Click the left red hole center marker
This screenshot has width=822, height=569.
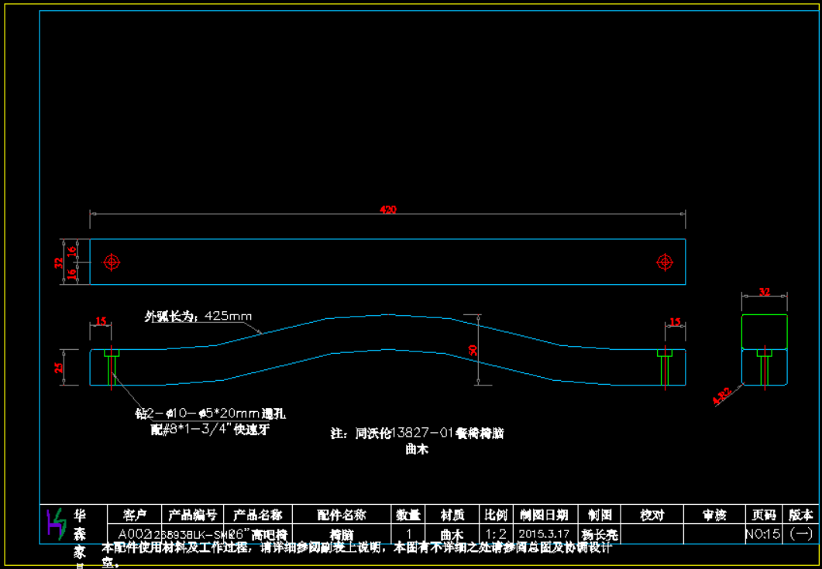(x=112, y=262)
